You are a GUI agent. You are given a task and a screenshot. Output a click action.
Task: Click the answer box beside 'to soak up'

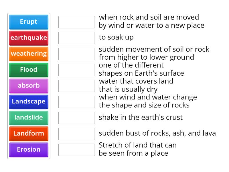76,37
